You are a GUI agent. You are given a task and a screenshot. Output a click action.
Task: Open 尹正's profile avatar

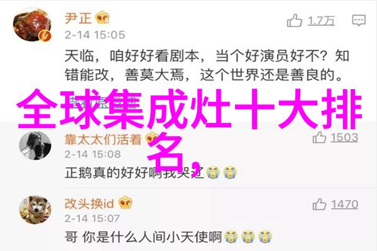pos(33,26)
